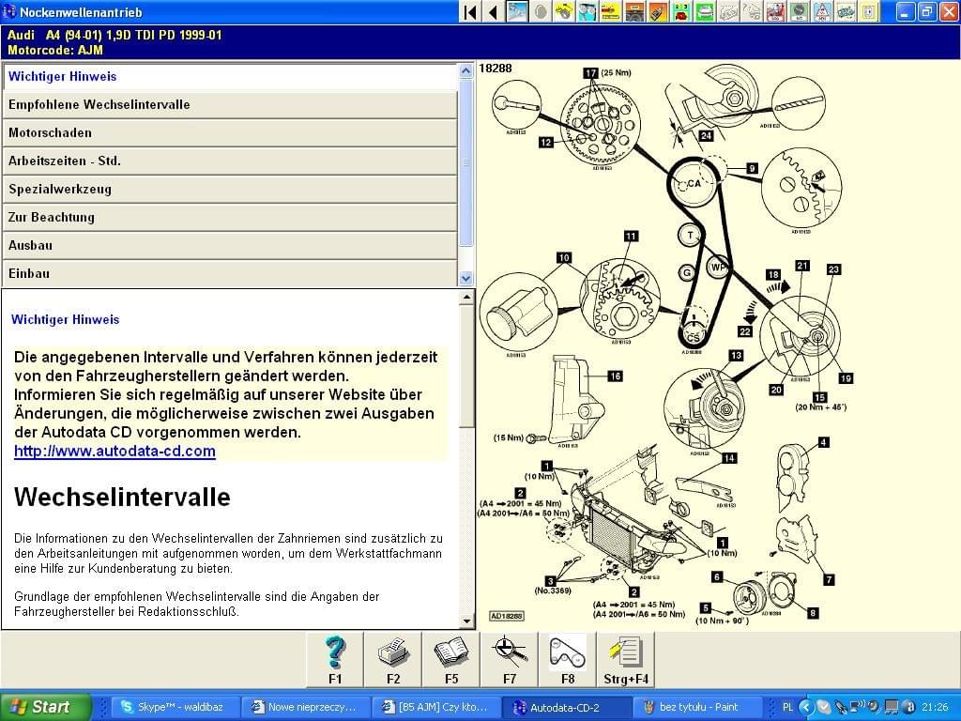This screenshot has height=721, width=961.
Task: Click the text pane scroll-up arrow
Action: tap(466, 298)
